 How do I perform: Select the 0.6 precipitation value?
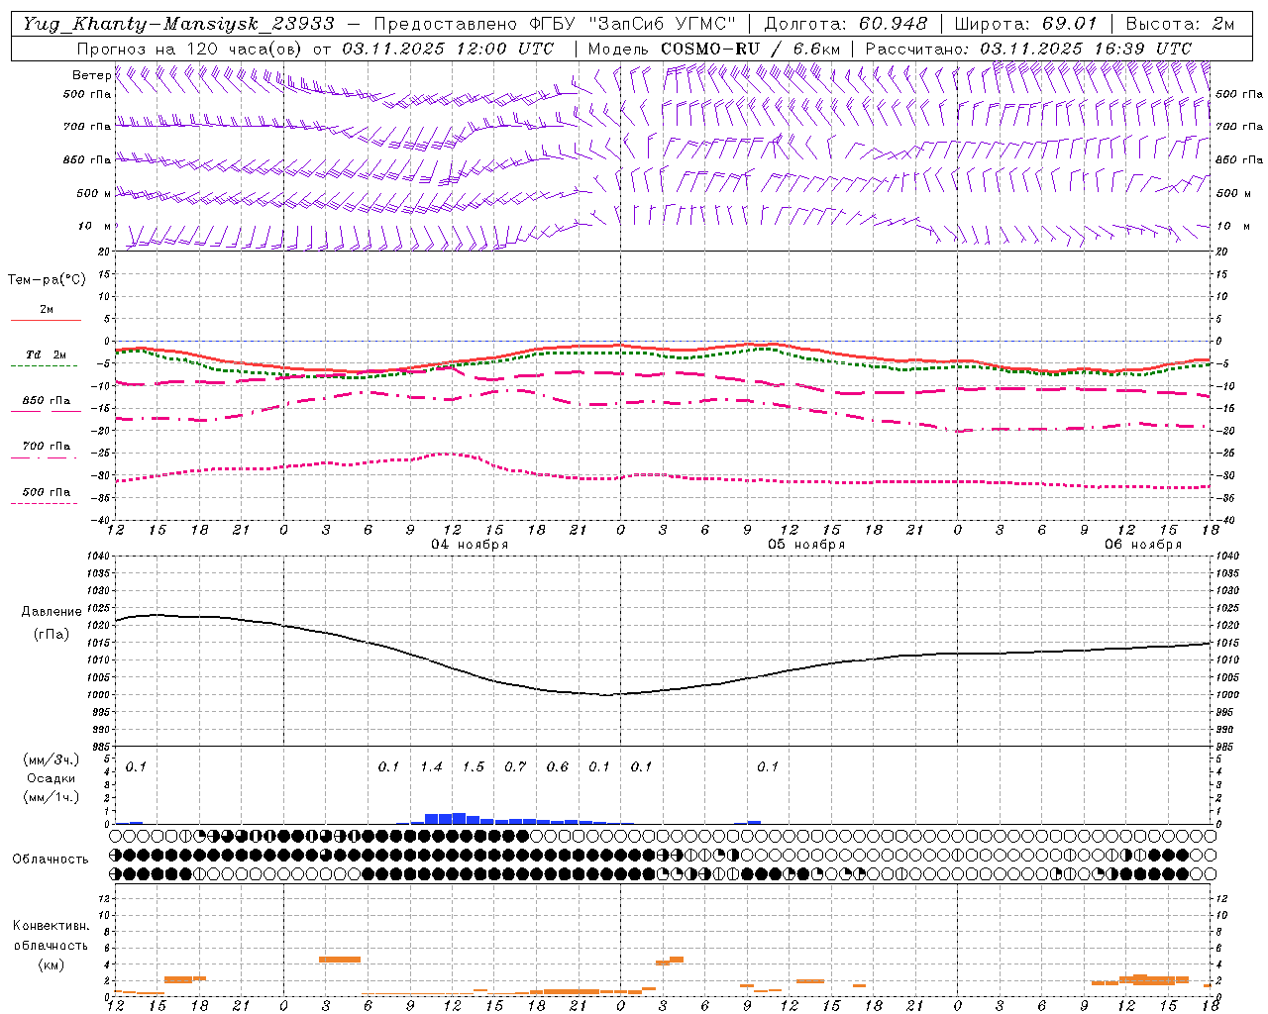pyautogui.click(x=558, y=766)
